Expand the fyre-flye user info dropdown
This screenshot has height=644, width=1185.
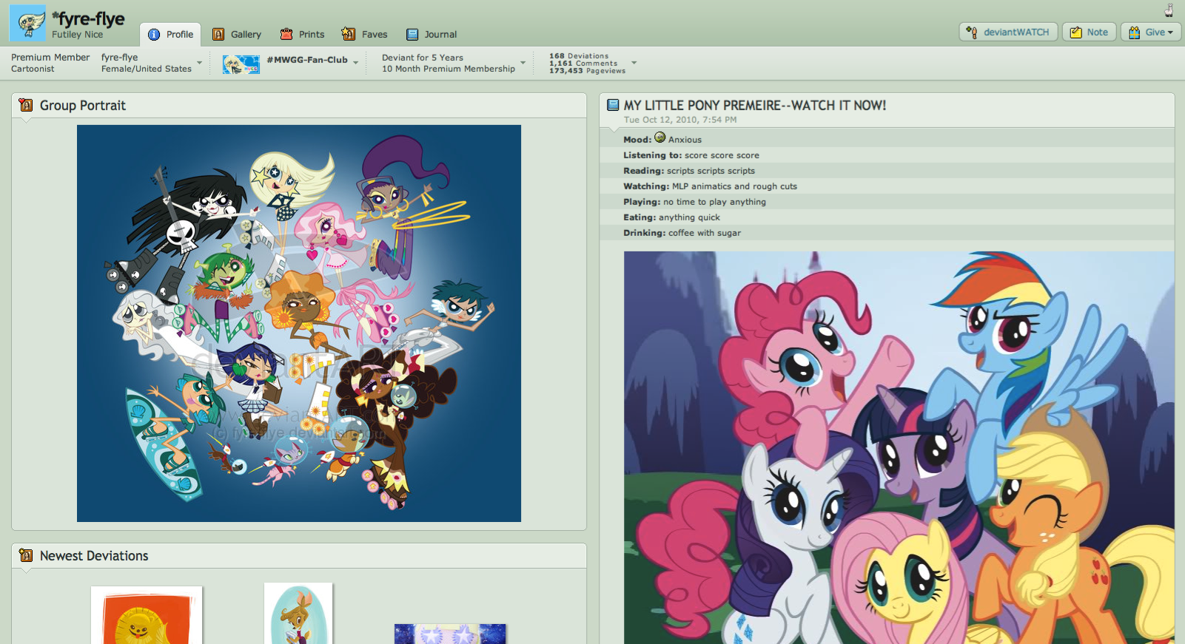click(199, 63)
